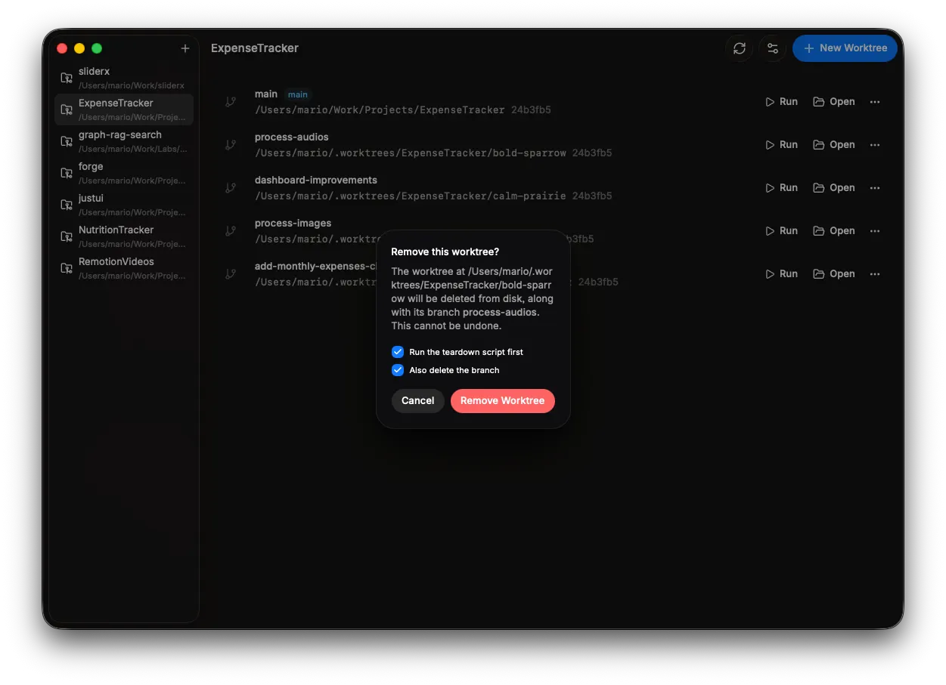Run the main worktree
Viewport: 946px width, 685px height.
click(781, 102)
